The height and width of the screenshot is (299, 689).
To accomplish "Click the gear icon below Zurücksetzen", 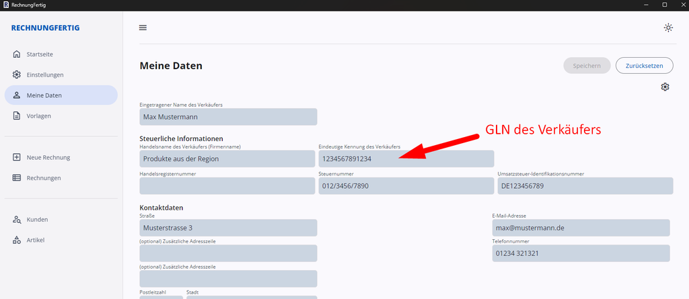I will coord(665,87).
